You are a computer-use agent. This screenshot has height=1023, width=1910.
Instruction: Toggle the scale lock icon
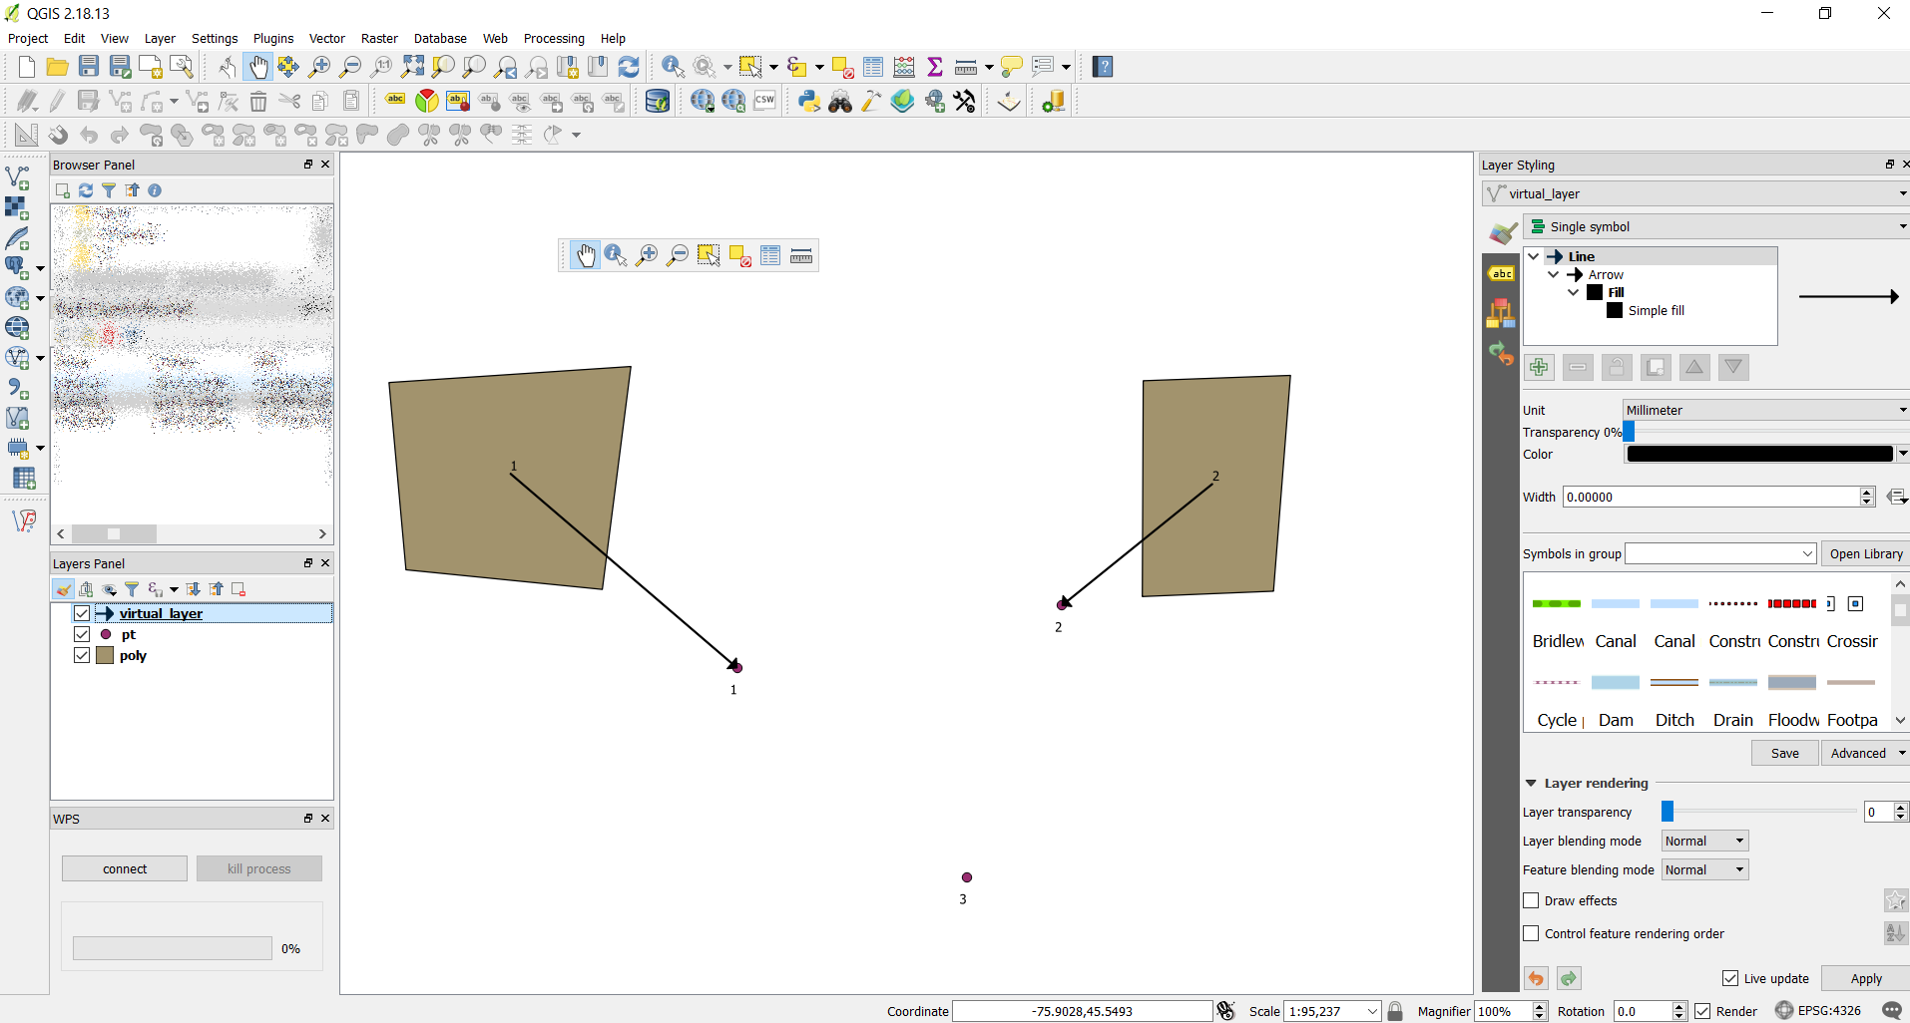point(1396,1011)
